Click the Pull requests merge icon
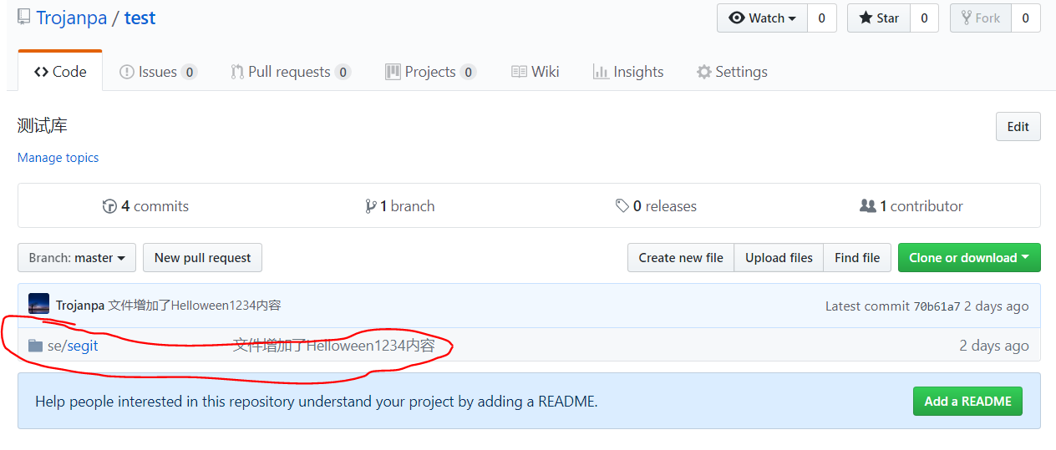The height and width of the screenshot is (450, 1056). (x=237, y=72)
